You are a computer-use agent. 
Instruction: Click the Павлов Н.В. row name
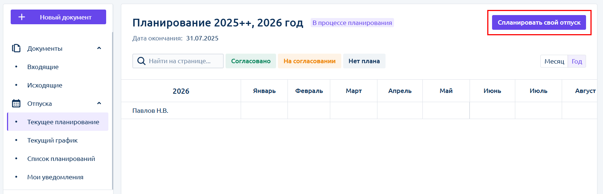[150, 111]
